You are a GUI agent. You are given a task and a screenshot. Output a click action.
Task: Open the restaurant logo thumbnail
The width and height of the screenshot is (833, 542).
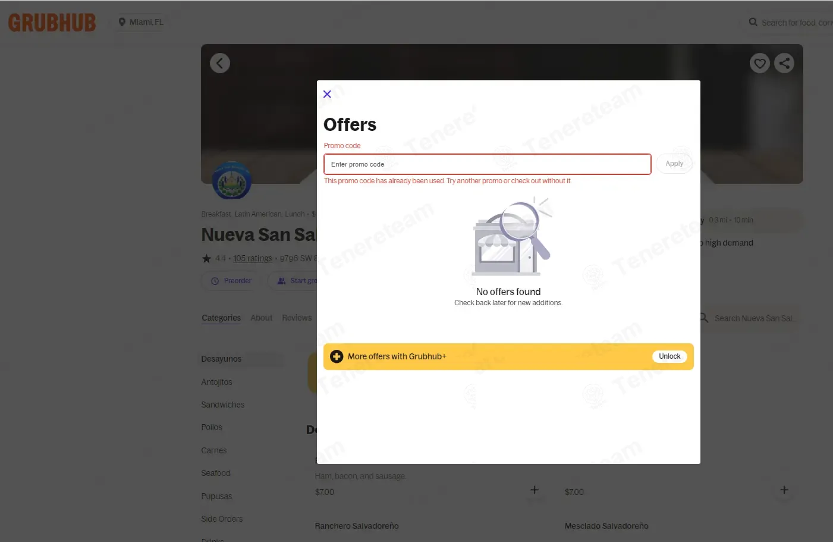(x=232, y=180)
